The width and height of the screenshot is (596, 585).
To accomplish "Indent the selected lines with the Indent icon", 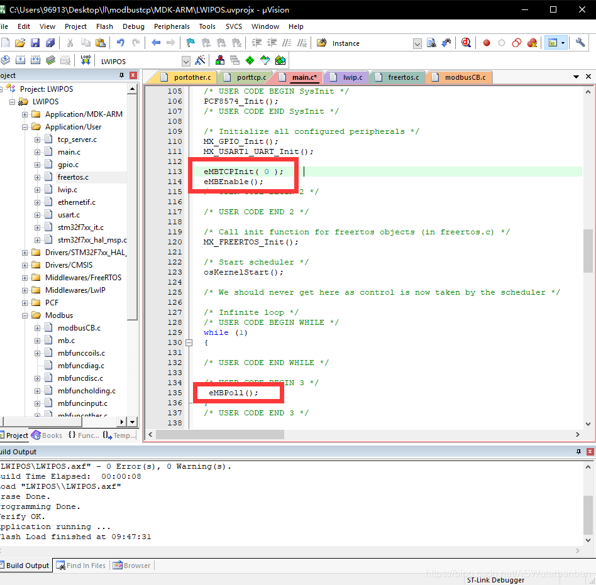I will click(257, 43).
